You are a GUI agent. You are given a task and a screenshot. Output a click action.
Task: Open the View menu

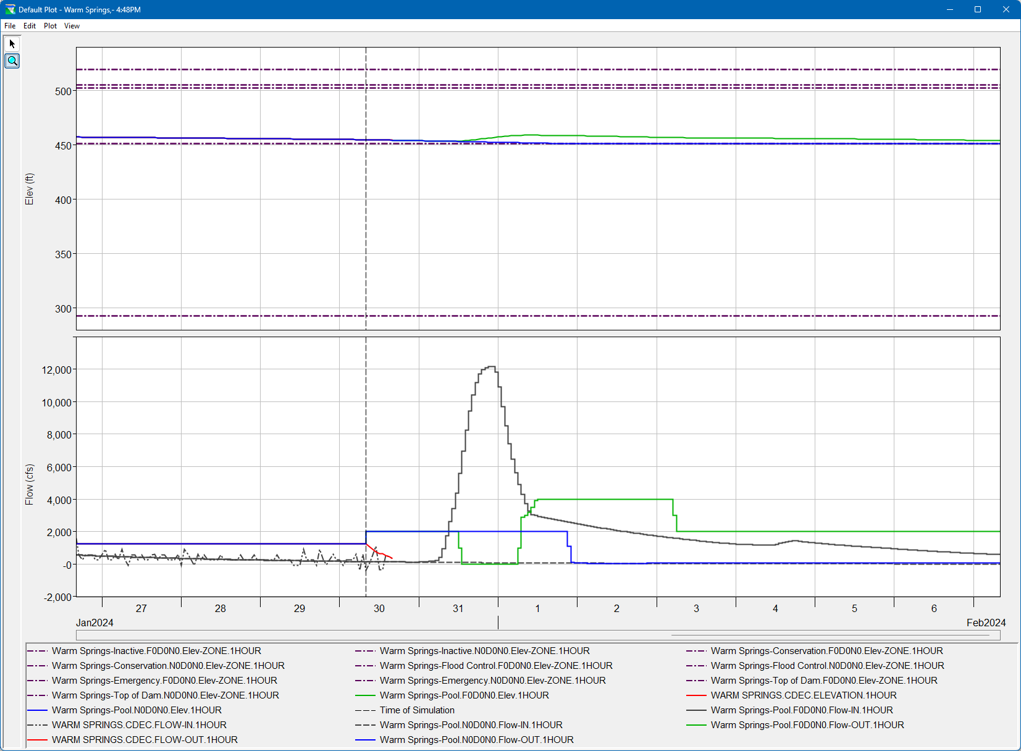pyautogui.click(x=72, y=26)
